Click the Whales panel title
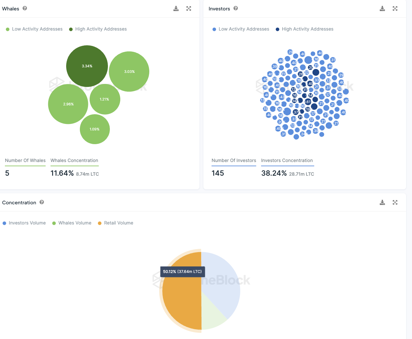The height and width of the screenshot is (339, 412). click(x=11, y=9)
